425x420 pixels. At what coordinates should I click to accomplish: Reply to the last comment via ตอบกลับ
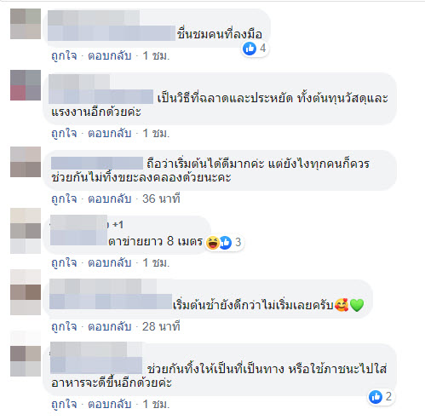(x=110, y=404)
